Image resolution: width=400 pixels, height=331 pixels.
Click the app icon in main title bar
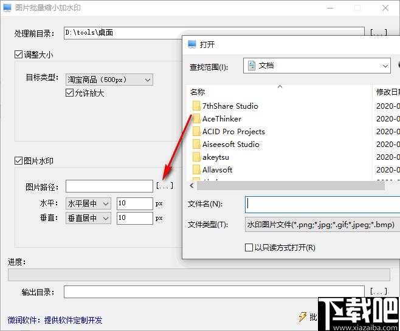[7, 8]
